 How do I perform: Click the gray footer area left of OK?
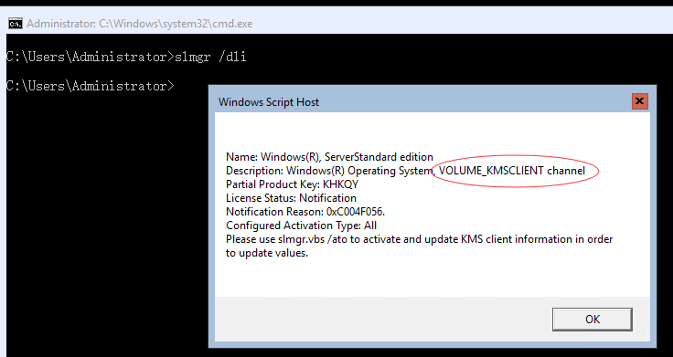383,319
